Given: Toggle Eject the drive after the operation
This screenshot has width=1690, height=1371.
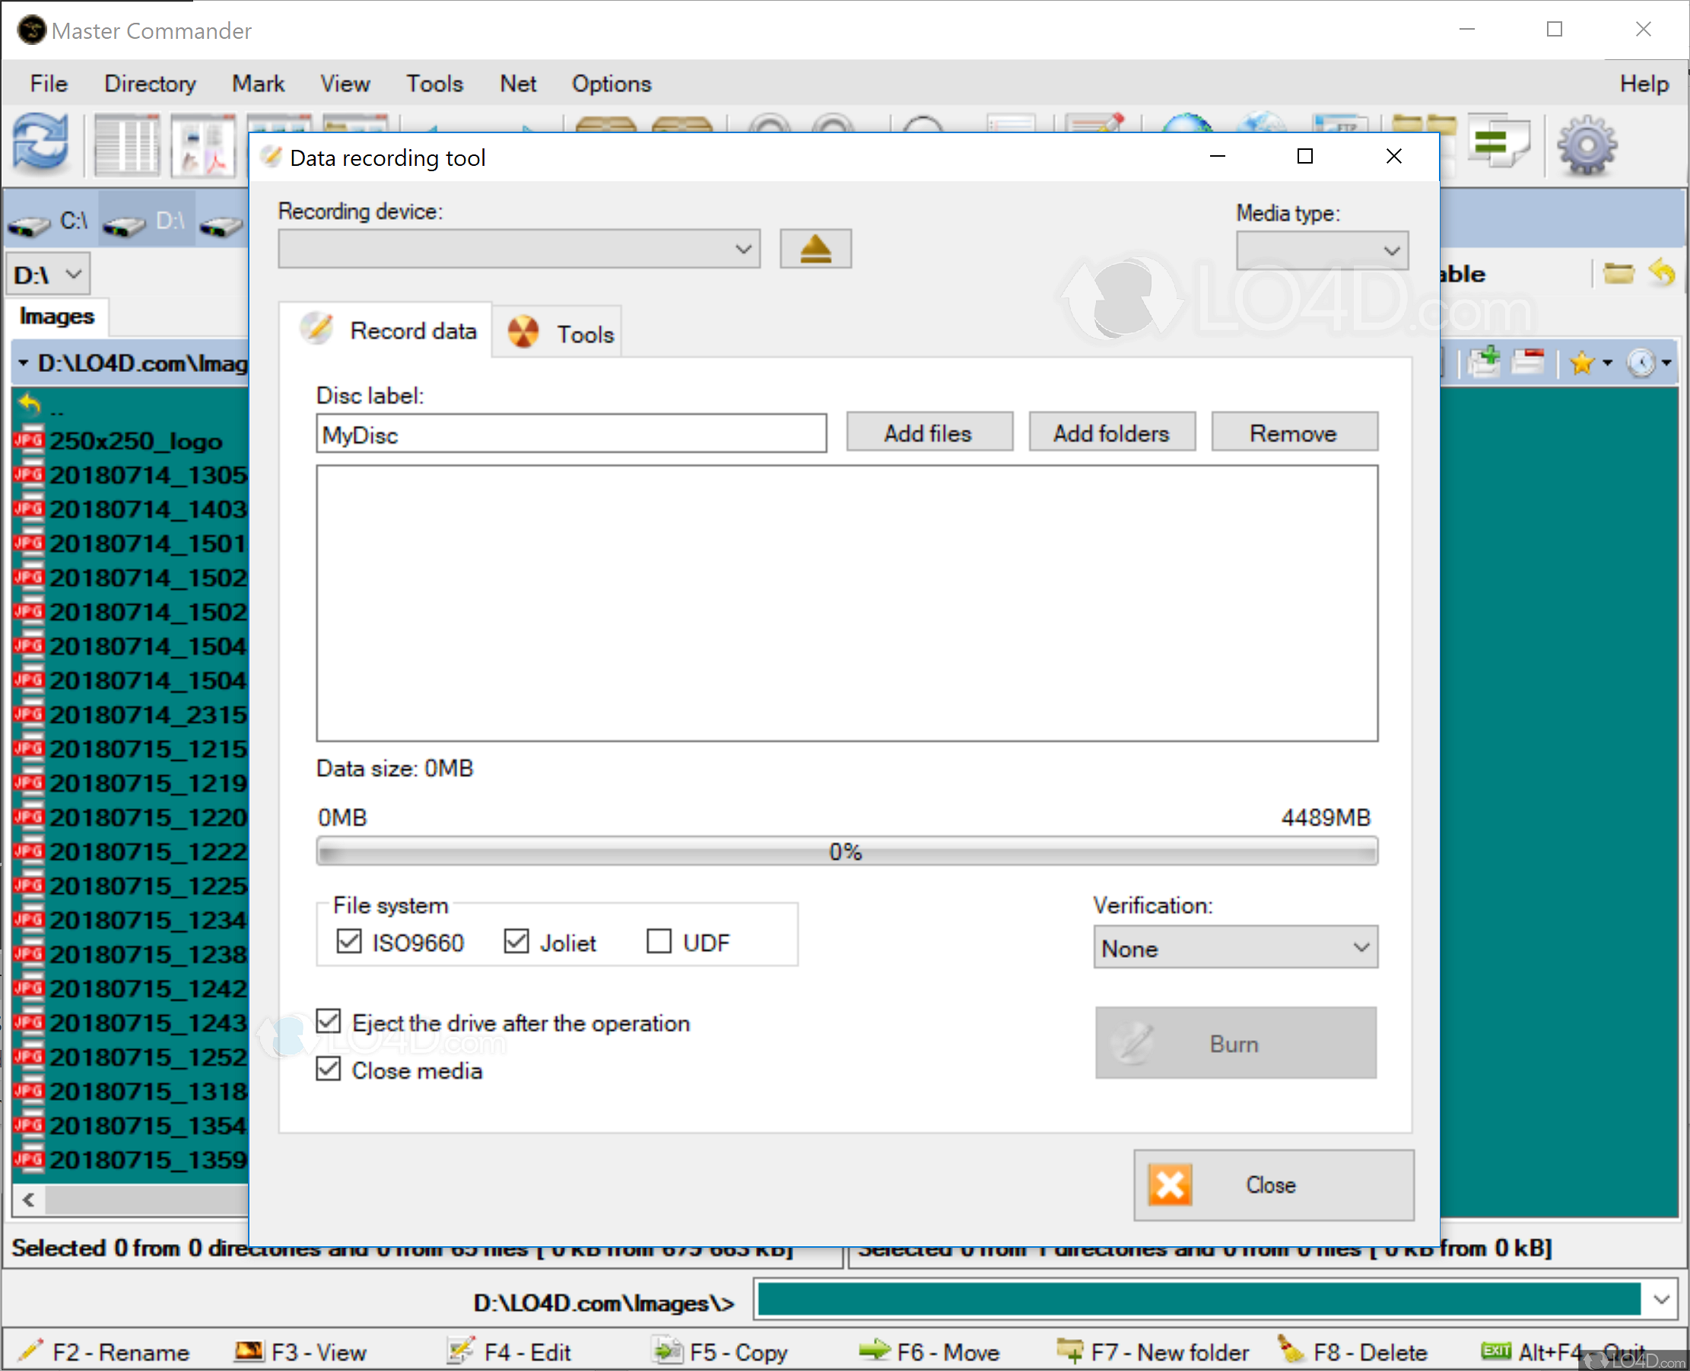Looking at the screenshot, I should click(329, 1022).
